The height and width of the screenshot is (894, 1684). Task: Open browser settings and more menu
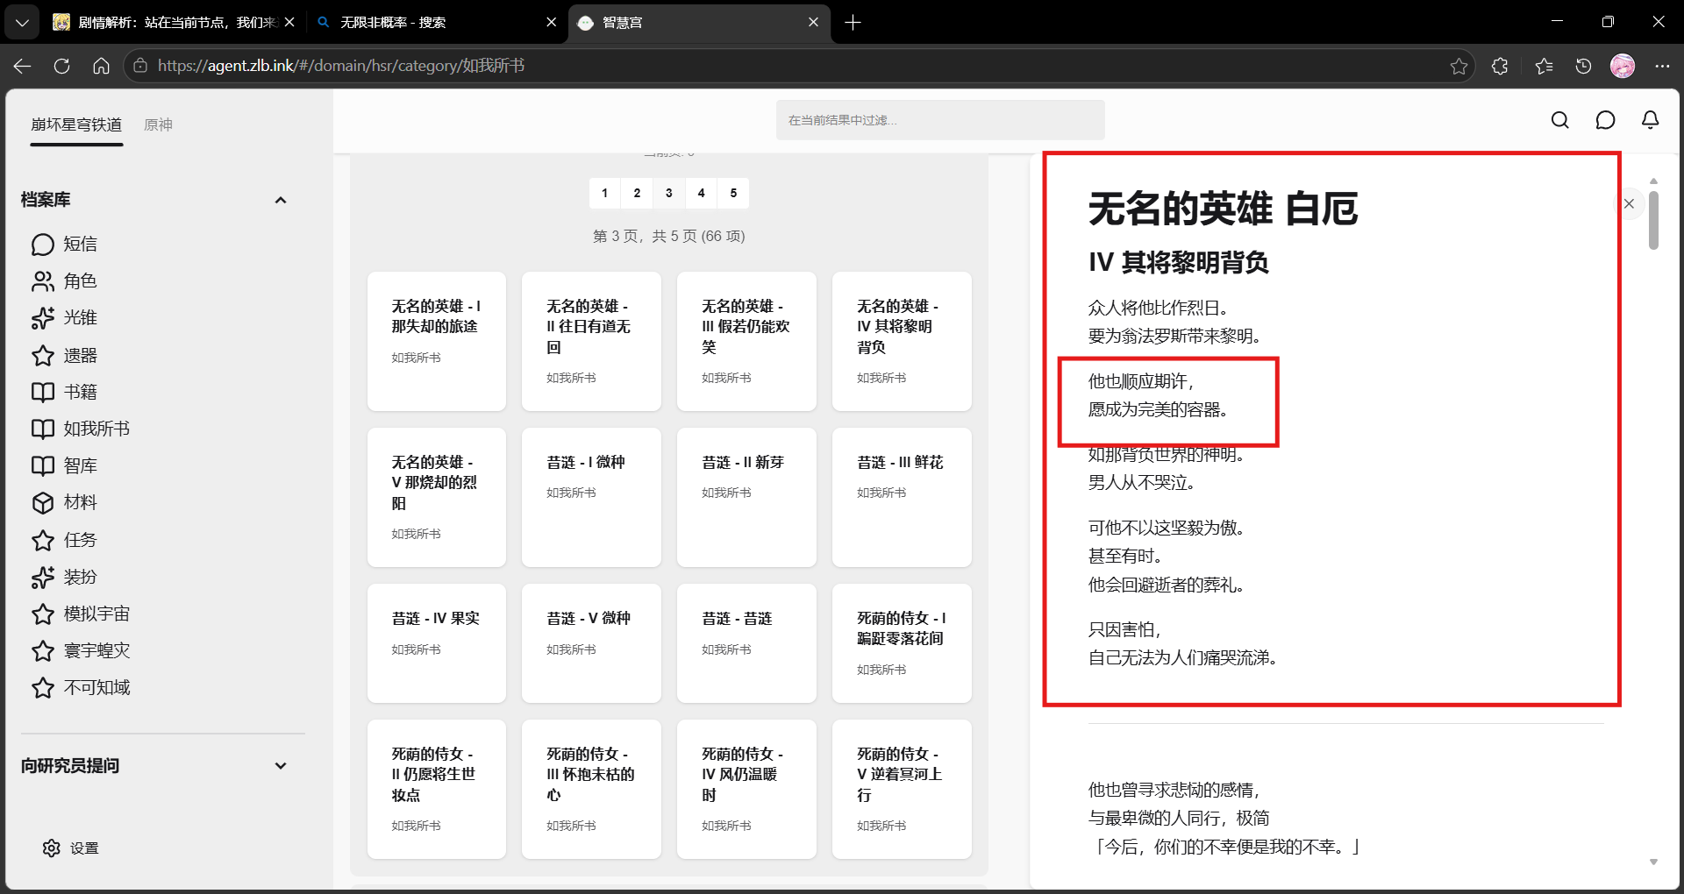(x=1662, y=66)
